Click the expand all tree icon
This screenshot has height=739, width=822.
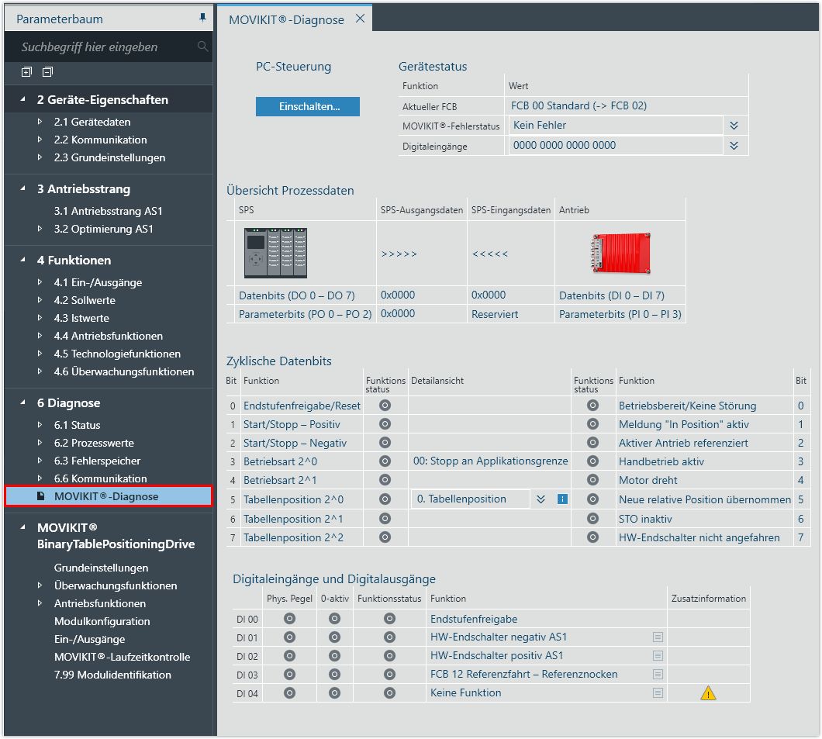point(27,72)
